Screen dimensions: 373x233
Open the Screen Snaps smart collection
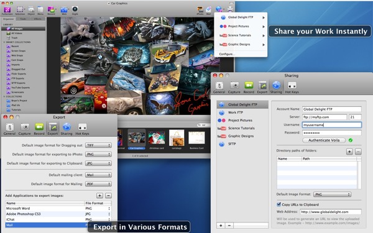(18, 51)
